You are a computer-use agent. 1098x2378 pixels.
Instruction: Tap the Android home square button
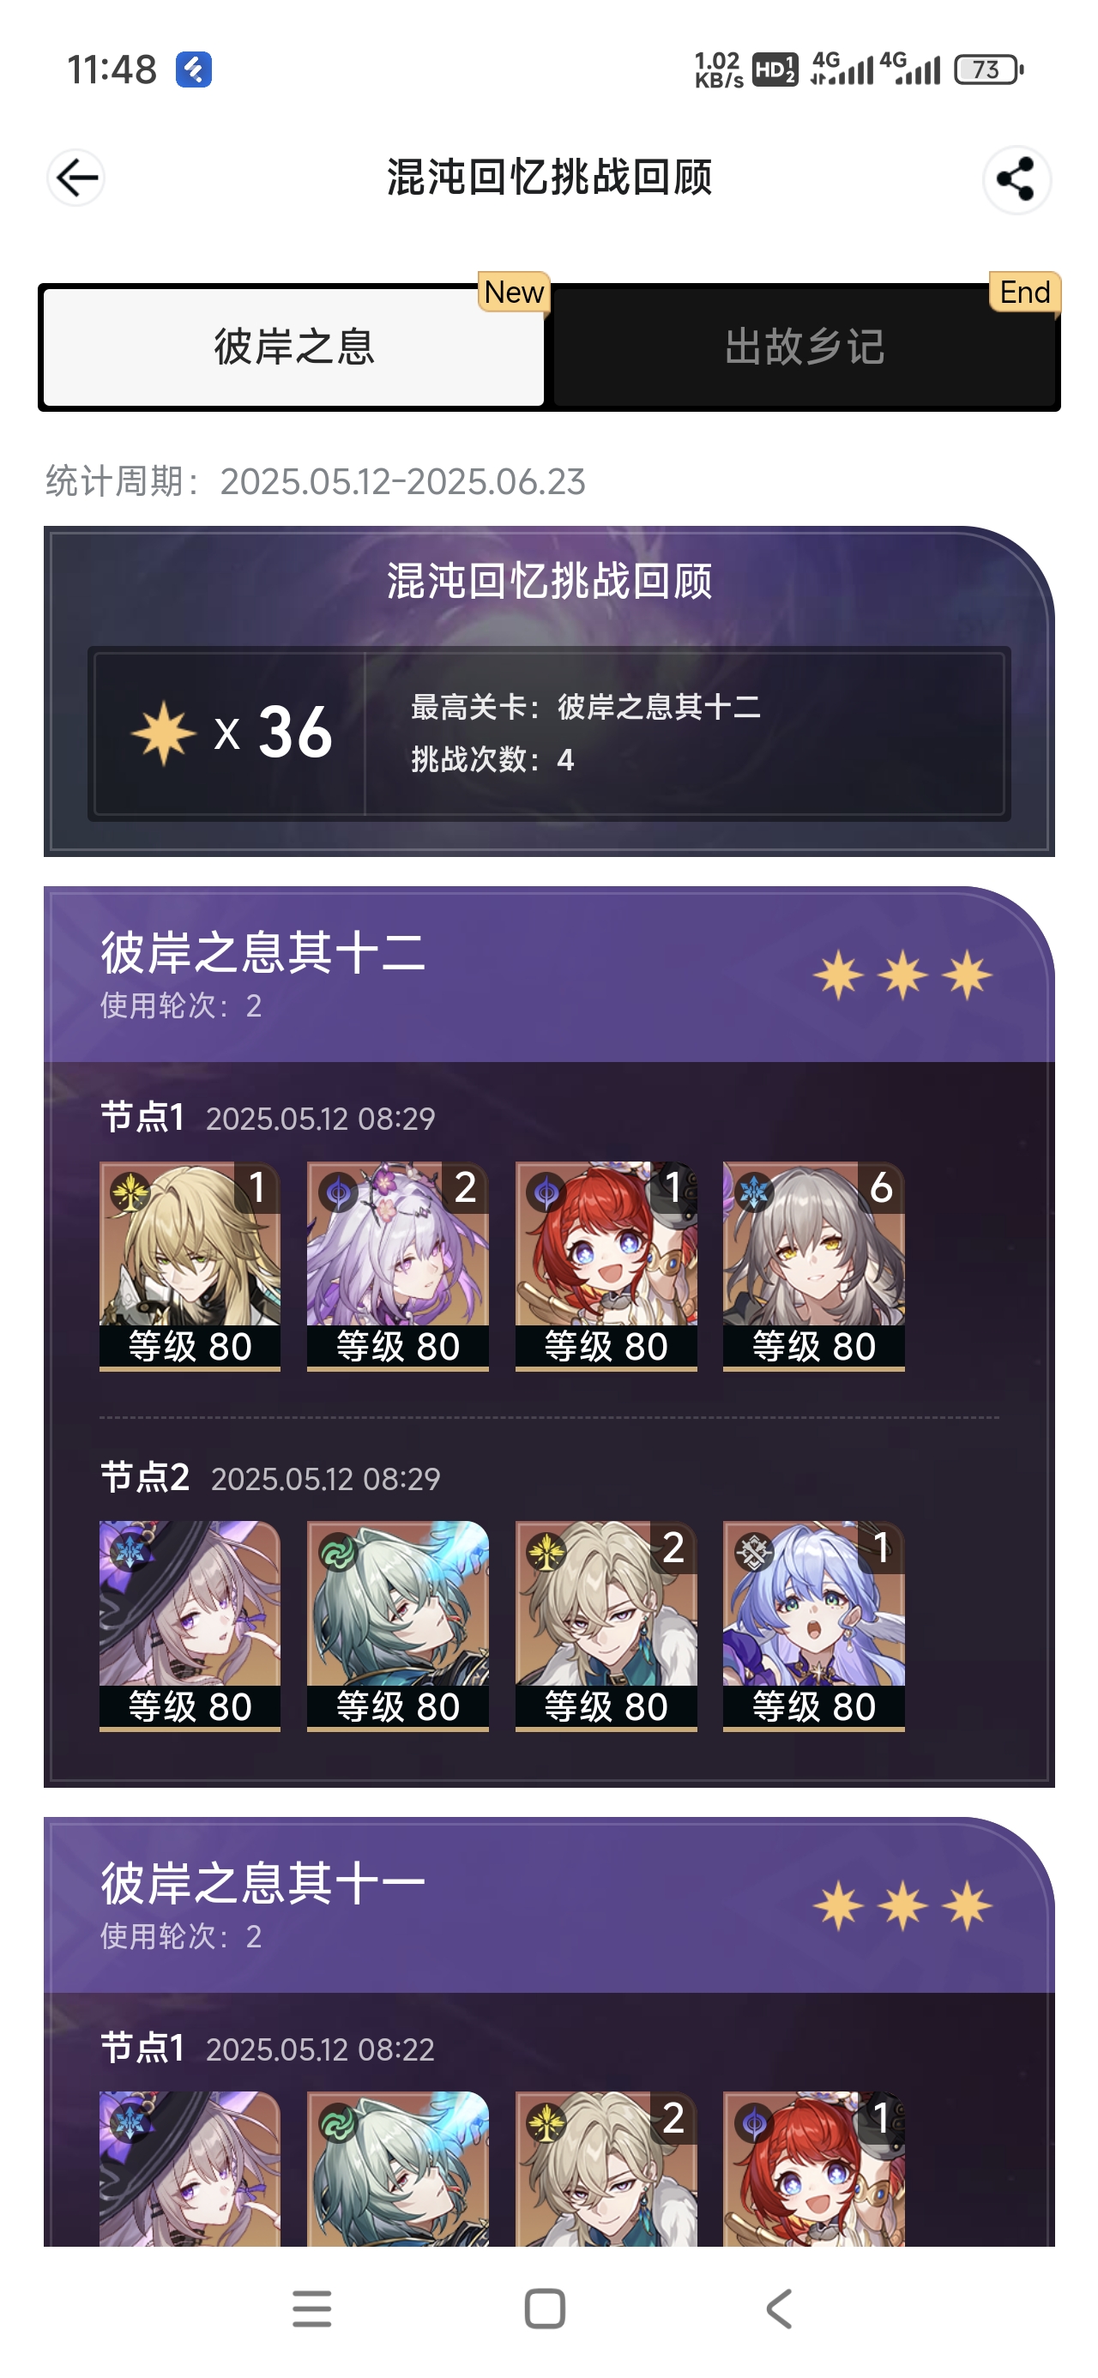click(545, 2309)
